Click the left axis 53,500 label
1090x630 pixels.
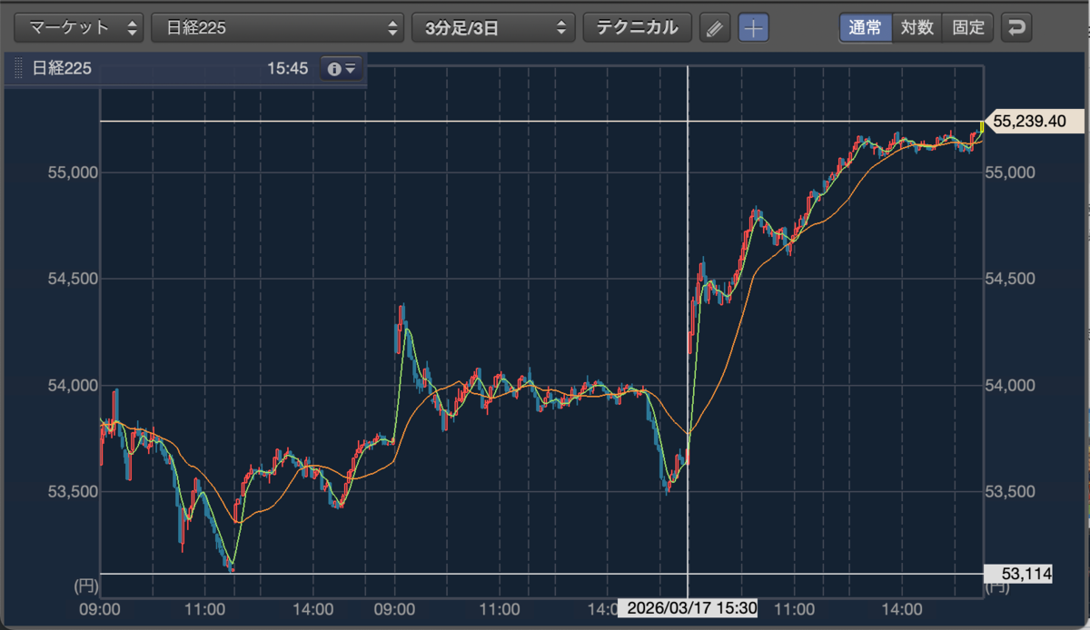72,491
